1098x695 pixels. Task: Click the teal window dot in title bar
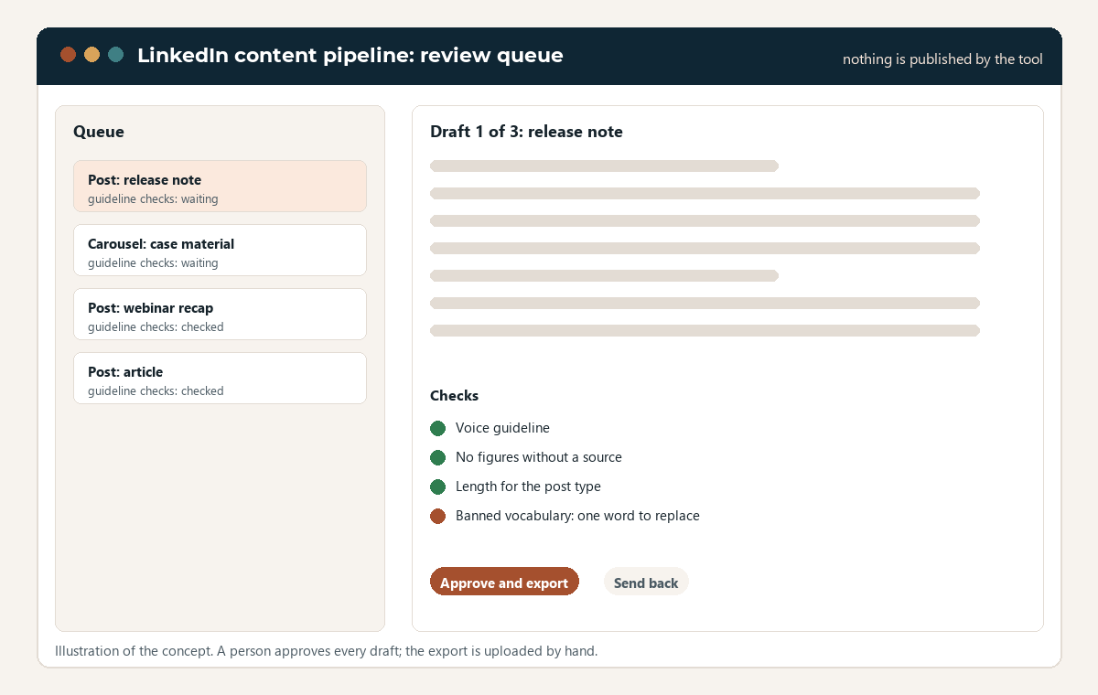[x=115, y=55]
